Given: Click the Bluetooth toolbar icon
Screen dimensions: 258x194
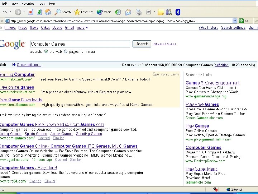Looking at the screenshot, I should coord(178,12).
